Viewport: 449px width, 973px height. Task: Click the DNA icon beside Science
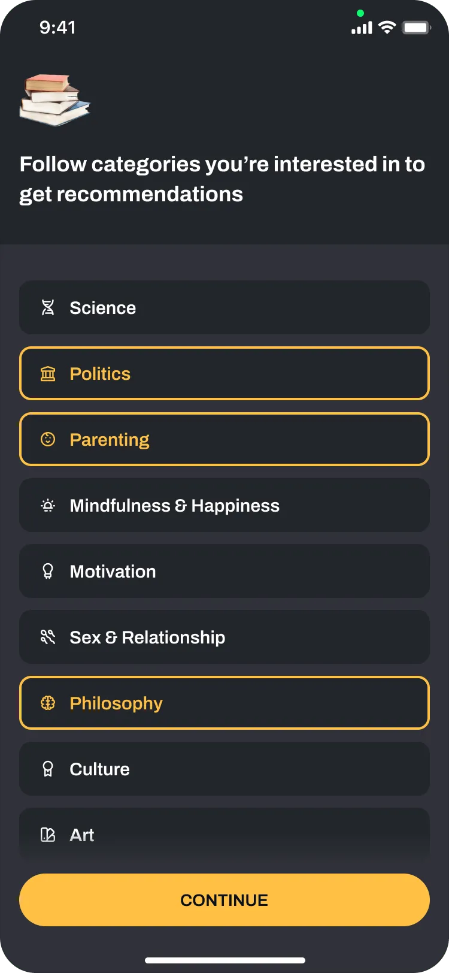tap(48, 308)
